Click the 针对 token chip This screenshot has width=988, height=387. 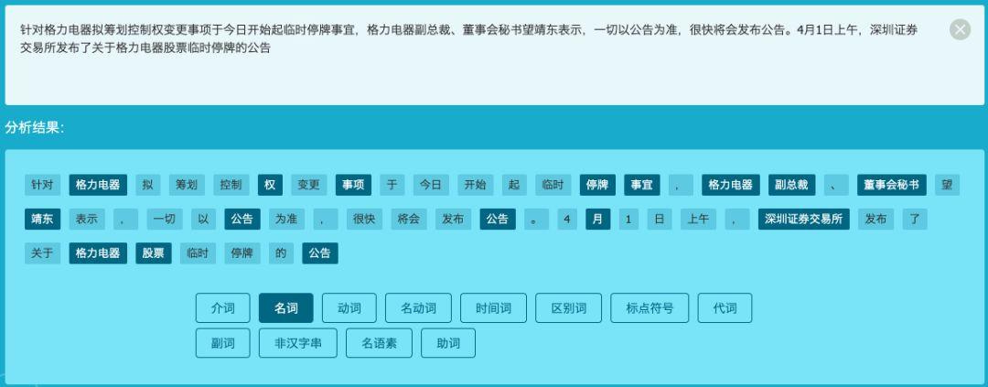click(43, 186)
